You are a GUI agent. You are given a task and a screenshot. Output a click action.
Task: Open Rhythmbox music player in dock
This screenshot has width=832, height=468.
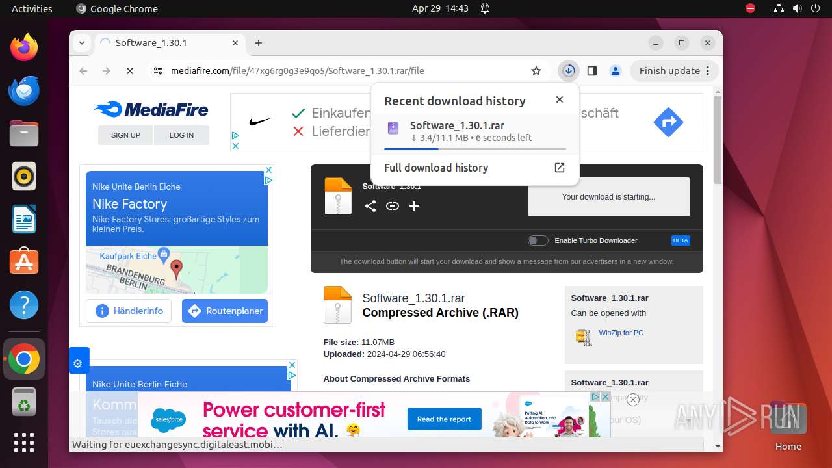coord(24,176)
